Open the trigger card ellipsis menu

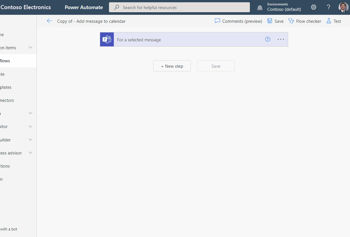pyautogui.click(x=281, y=40)
